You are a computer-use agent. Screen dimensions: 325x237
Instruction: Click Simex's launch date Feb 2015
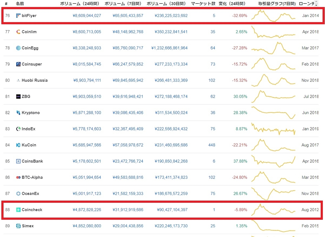click(310, 226)
